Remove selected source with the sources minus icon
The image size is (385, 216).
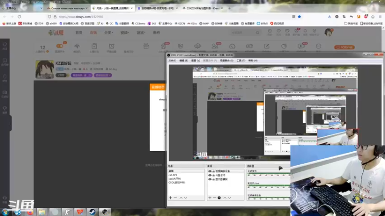[214, 198]
